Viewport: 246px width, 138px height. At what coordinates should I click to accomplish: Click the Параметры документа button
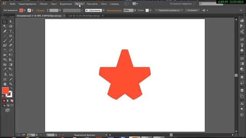click(169, 10)
